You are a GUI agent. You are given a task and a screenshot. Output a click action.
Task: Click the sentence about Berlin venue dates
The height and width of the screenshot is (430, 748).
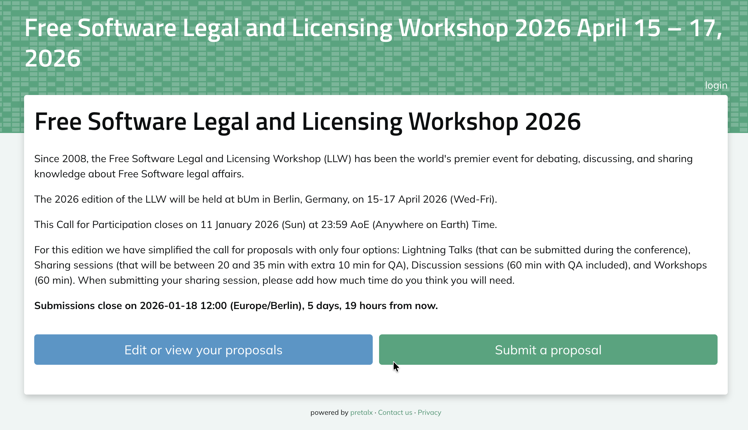pos(266,199)
